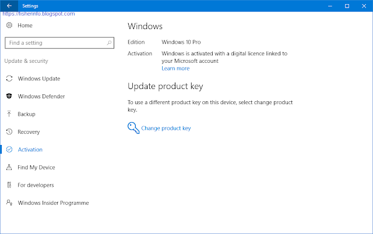Click the Recovery clock icon
The width and height of the screenshot is (373, 234).
click(x=9, y=132)
